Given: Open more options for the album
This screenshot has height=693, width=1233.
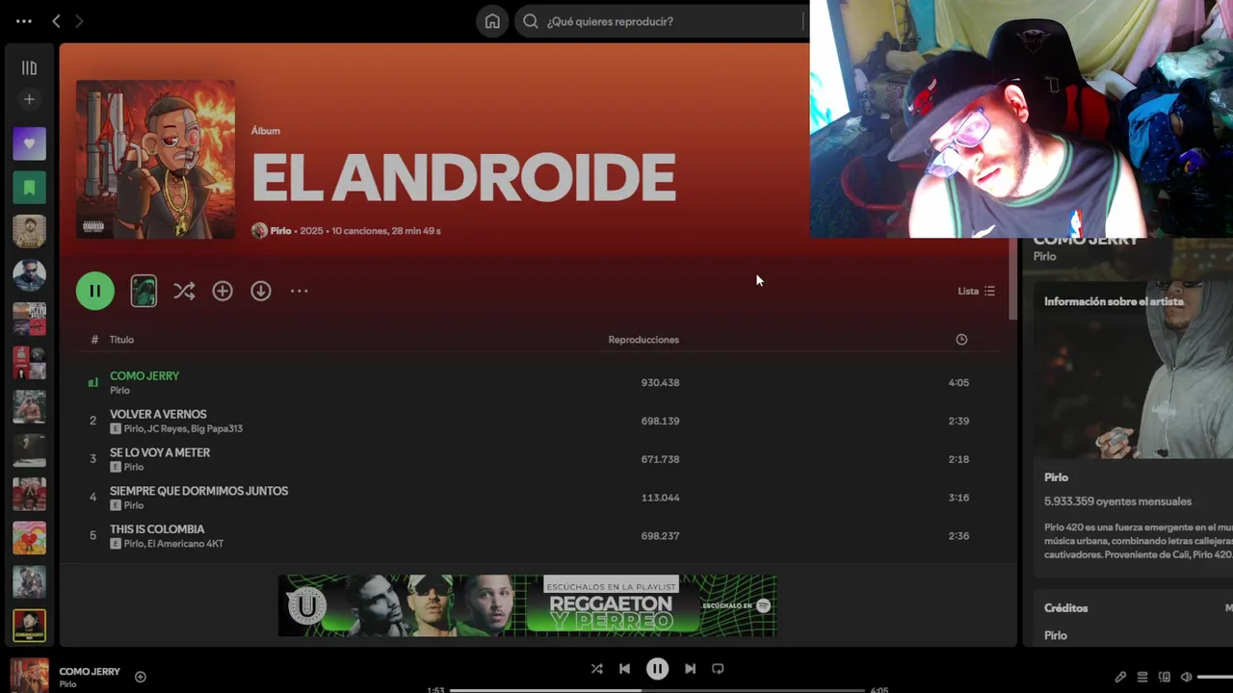Looking at the screenshot, I should tap(300, 291).
